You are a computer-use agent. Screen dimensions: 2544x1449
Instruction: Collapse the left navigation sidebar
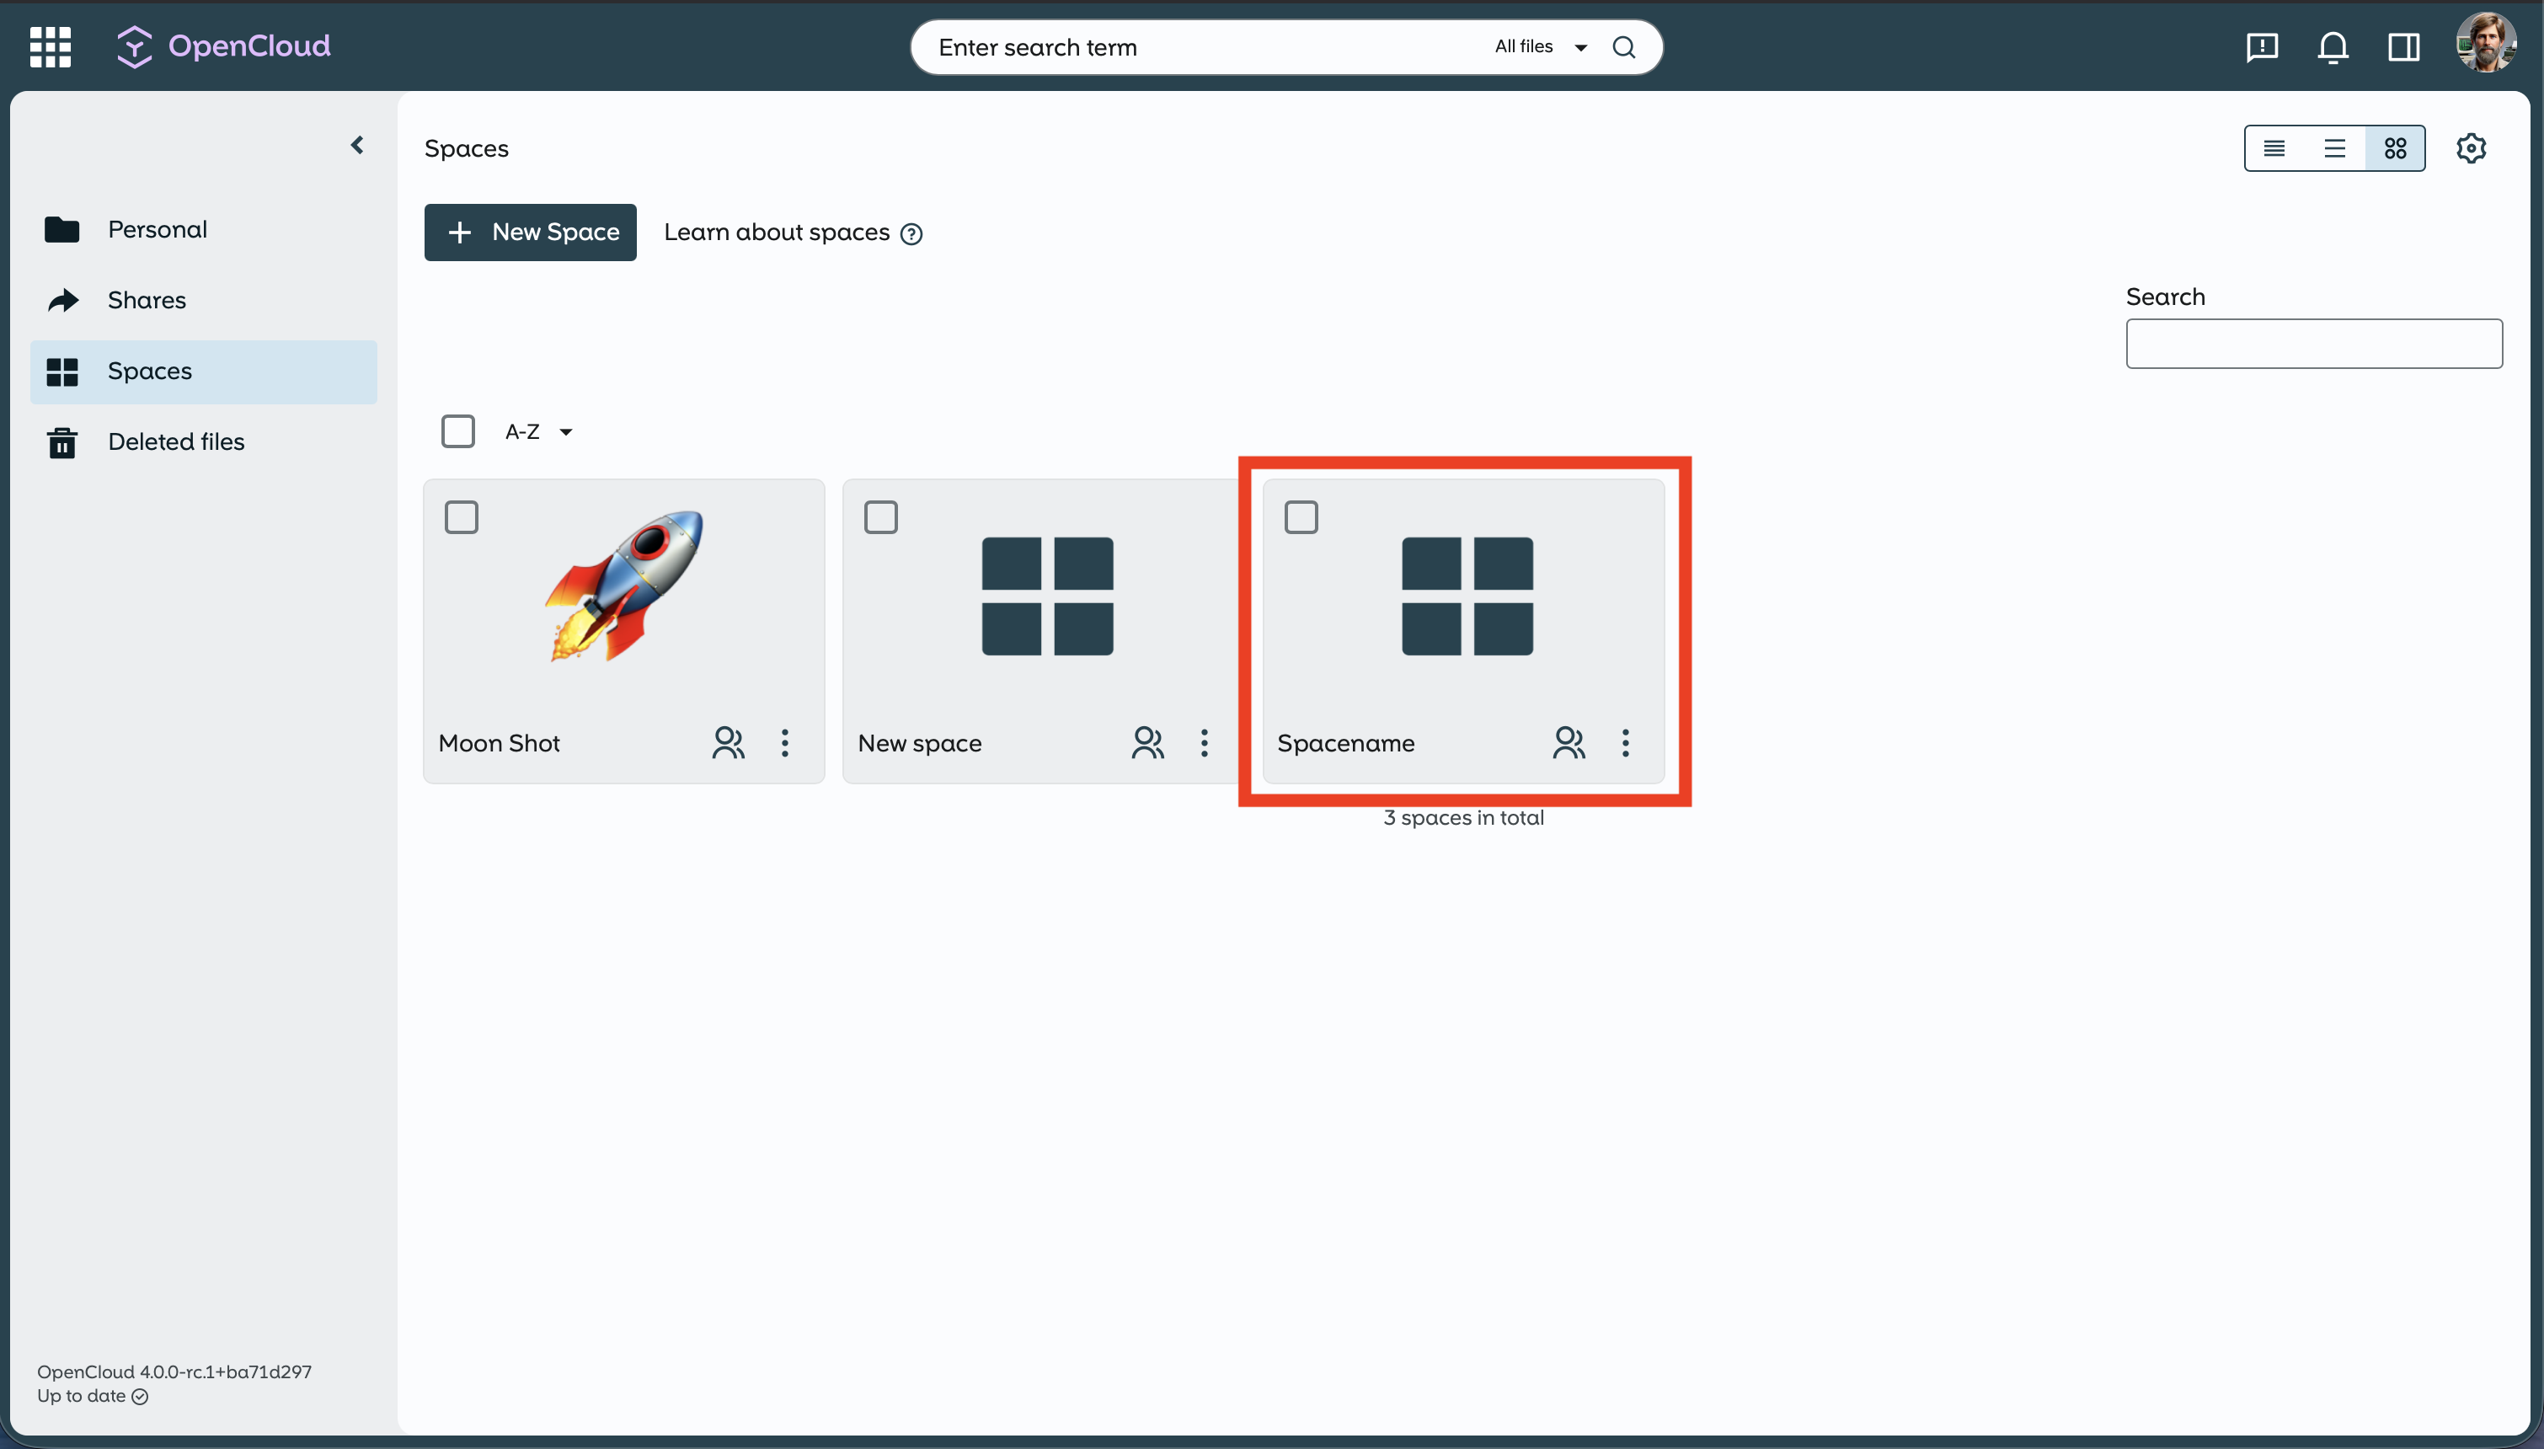pyautogui.click(x=357, y=145)
